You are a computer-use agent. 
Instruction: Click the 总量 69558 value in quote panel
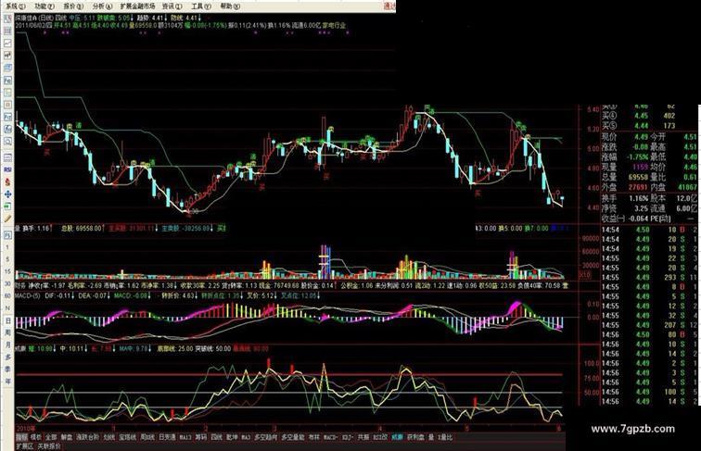click(x=639, y=177)
